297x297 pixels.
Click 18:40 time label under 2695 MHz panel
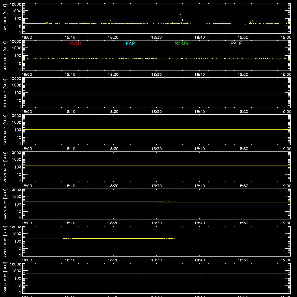[200, 186]
